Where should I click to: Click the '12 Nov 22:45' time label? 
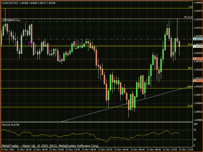click(x=73, y=150)
